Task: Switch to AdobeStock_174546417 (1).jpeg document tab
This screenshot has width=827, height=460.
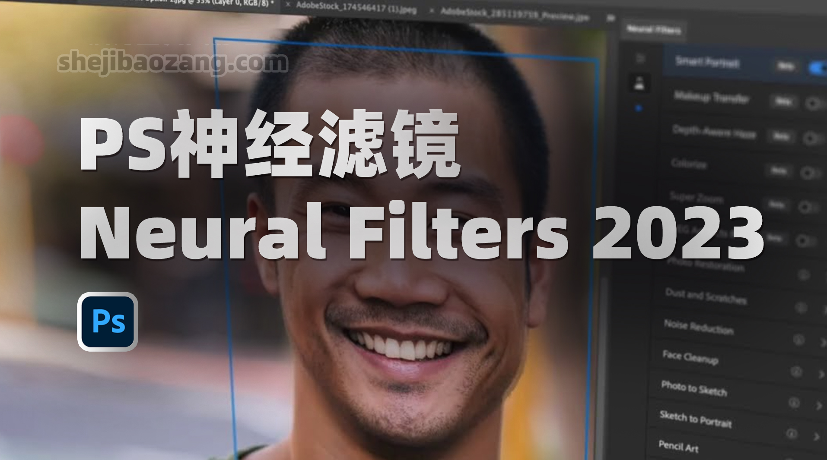Action: point(356,7)
